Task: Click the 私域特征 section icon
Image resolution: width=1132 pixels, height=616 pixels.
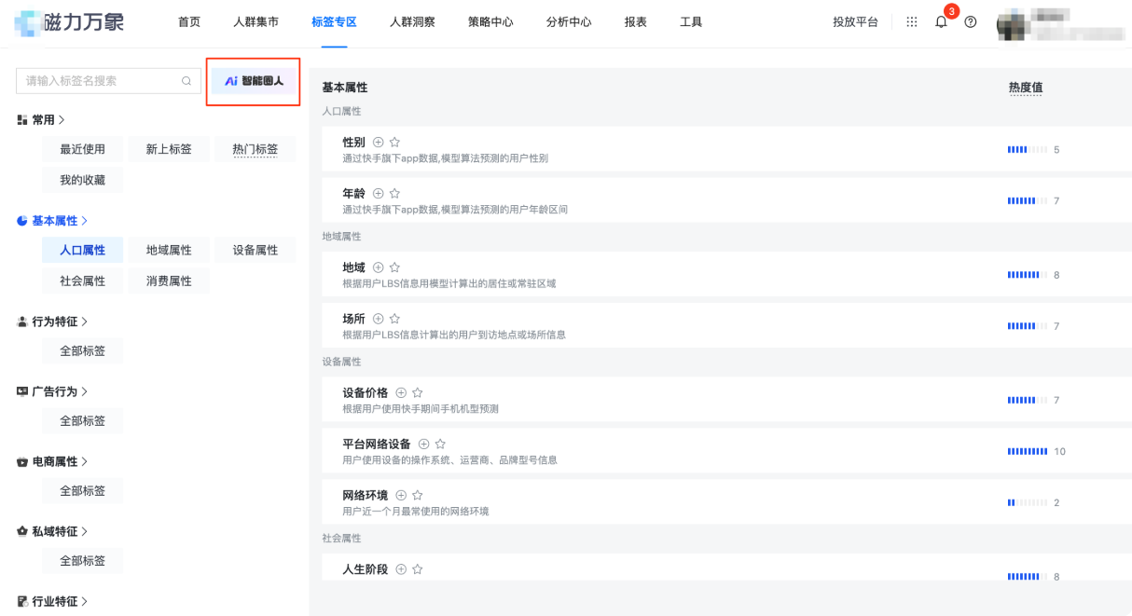Action: click(x=22, y=531)
